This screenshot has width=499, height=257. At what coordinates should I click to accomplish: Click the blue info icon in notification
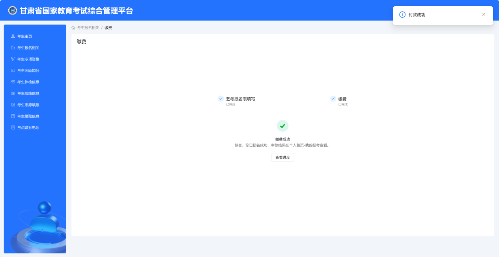tap(402, 15)
